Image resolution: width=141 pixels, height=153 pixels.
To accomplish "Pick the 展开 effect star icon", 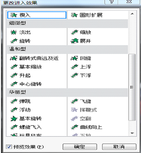I will (74, 41).
